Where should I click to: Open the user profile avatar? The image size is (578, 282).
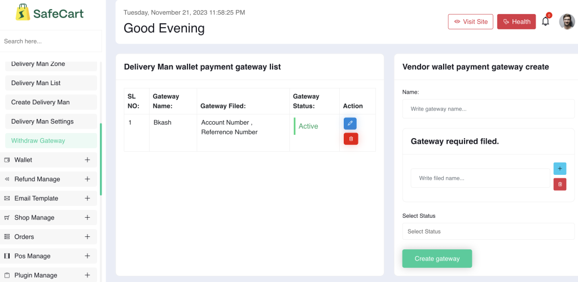567,22
